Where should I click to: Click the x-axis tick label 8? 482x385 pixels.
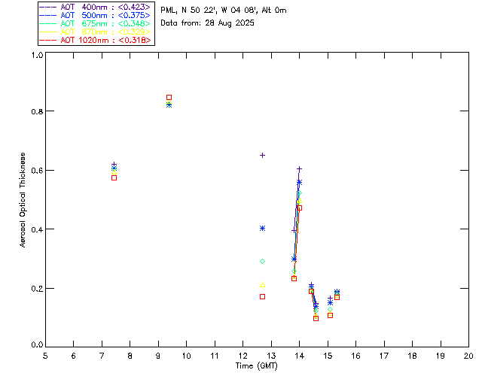[130, 356]
